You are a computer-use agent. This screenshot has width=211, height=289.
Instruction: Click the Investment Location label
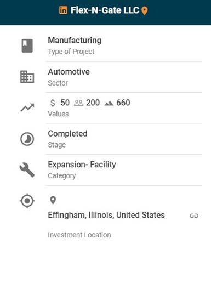click(x=79, y=235)
